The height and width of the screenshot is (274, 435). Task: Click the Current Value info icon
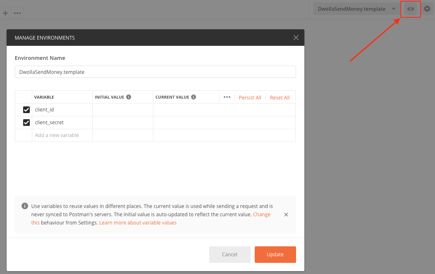pos(194,97)
